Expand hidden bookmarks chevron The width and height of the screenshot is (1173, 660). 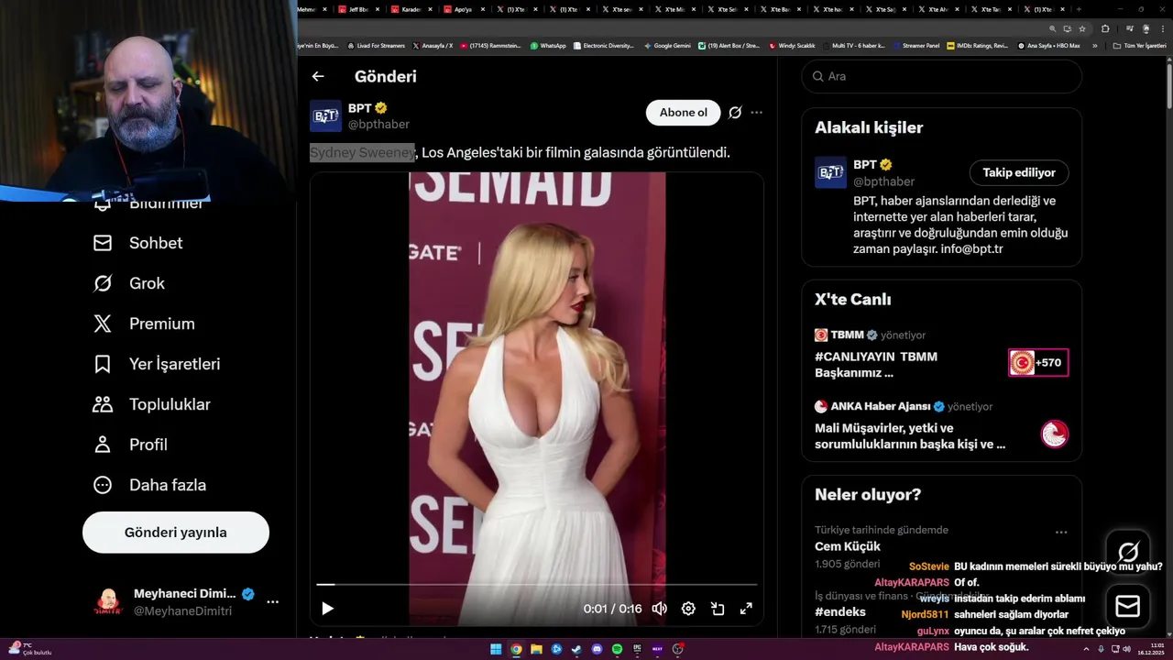point(1094,46)
